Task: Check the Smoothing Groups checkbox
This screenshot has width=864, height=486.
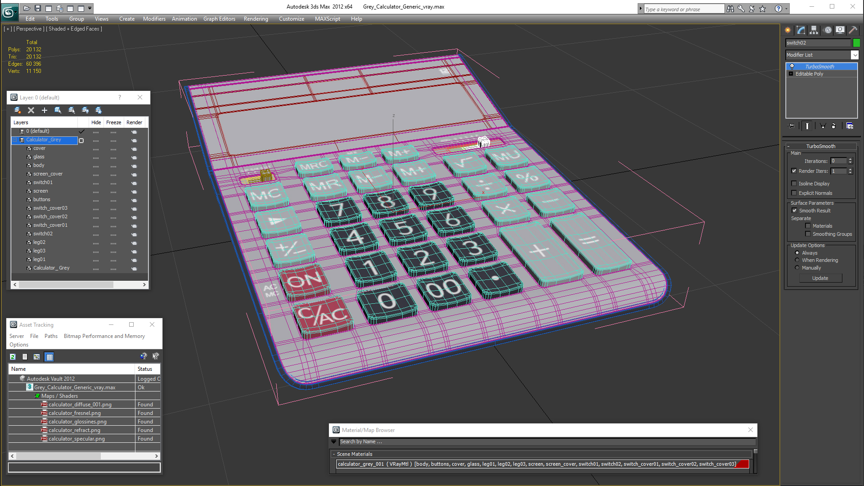Action: 808,234
